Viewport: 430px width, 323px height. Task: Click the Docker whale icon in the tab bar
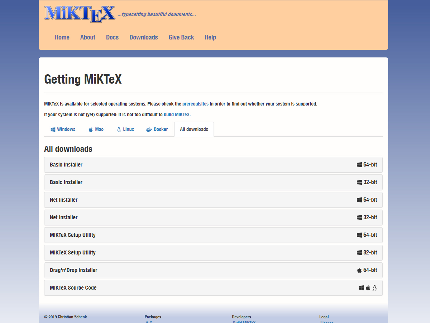(x=149, y=130)
